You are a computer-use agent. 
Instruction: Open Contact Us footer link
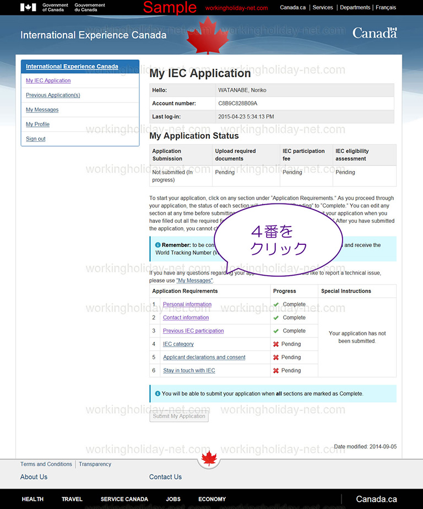(165, 477)
